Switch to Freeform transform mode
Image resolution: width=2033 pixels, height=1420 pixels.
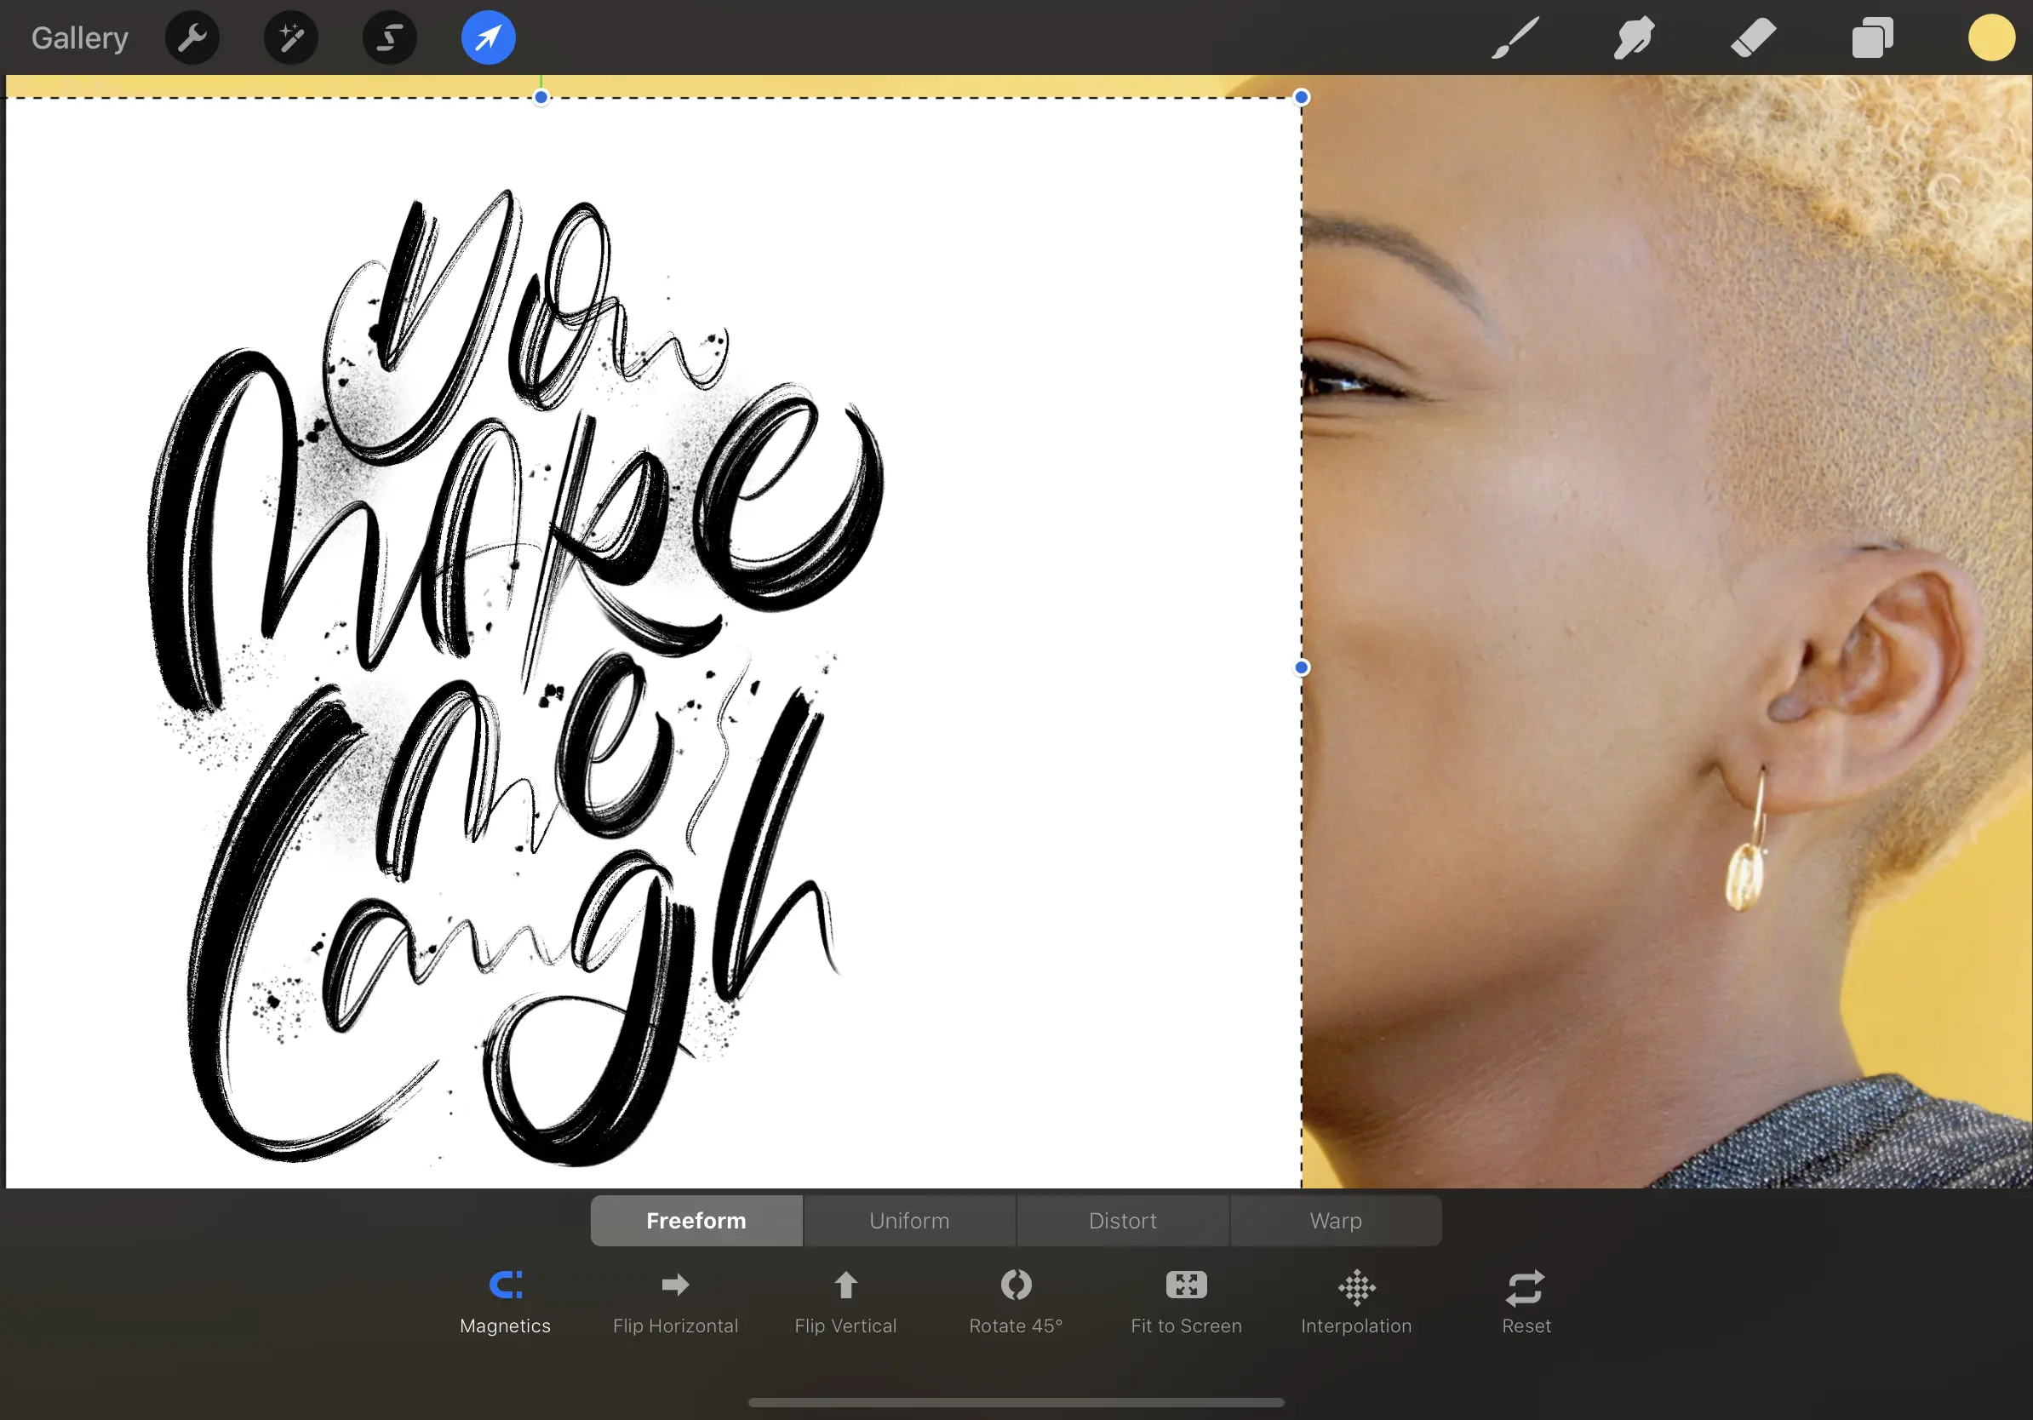coord(696,1221)
